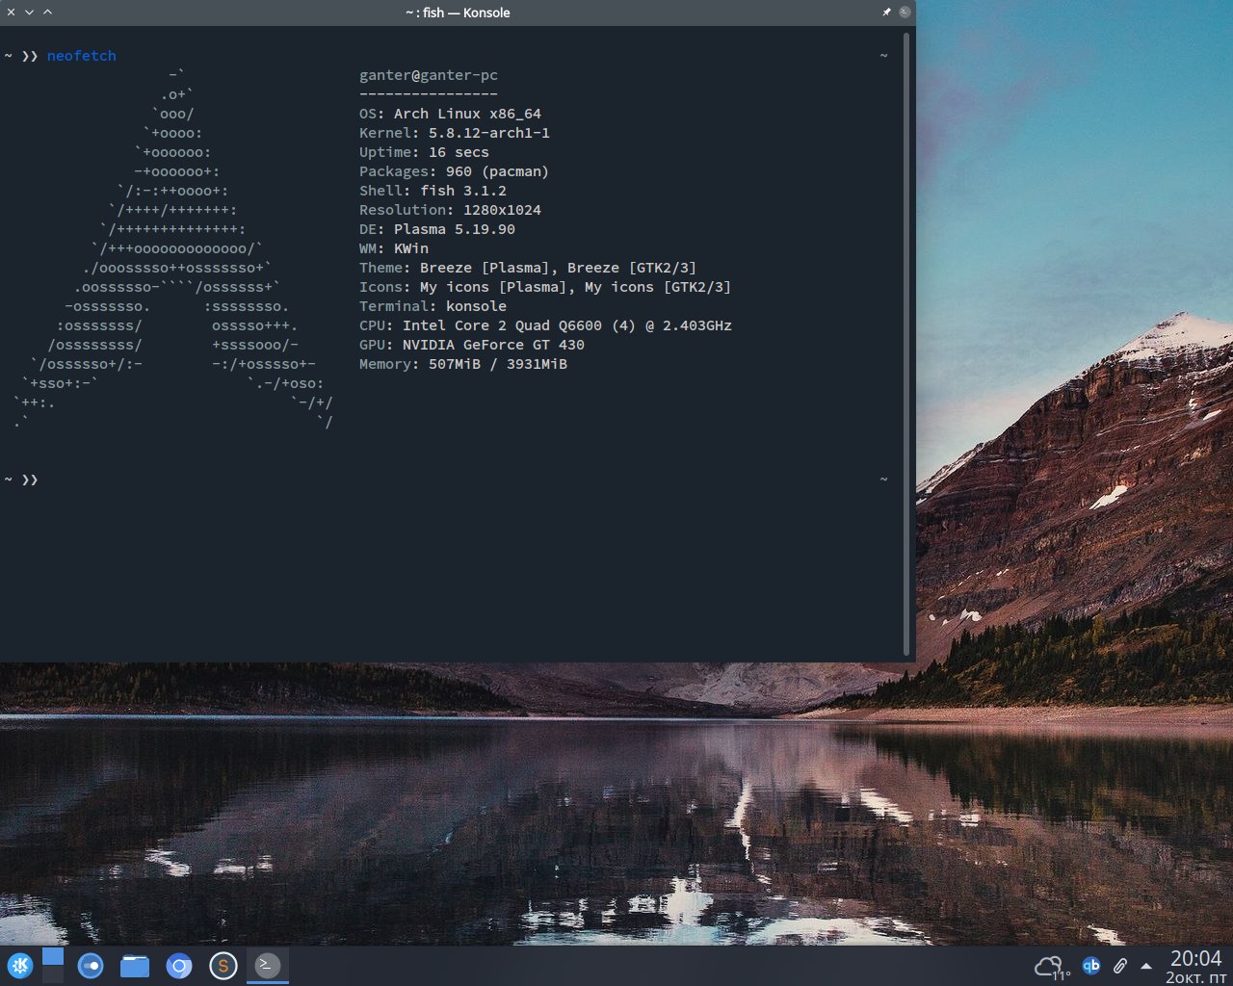Open System Settings from the taskbar
This screenshot has height=986, width=1233.
(x=91, y=965)
